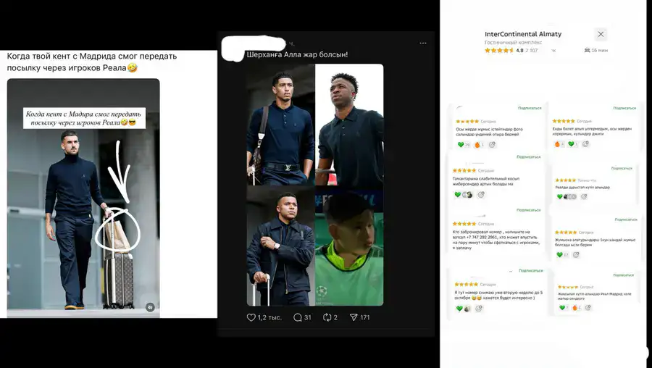Click the green heart reaction showing 17

click(562, 255)
